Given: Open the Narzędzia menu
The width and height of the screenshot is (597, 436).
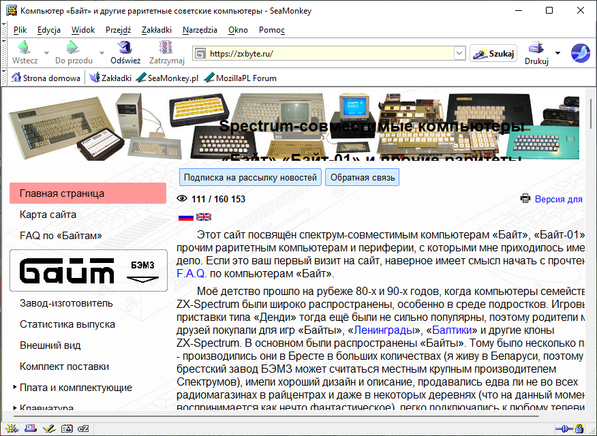Looking at the screenshot, I should pyautogui.click(x=200, y=30).
